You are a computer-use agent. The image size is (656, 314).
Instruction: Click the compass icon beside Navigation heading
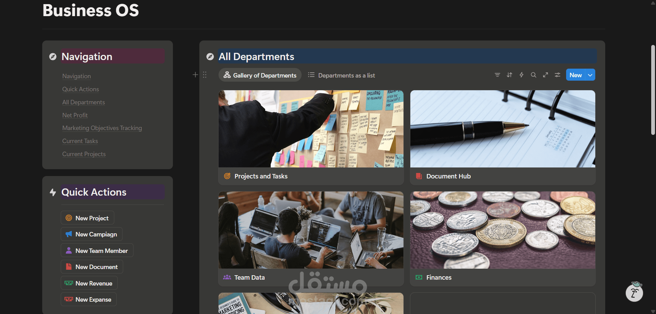pyautogui.click(x=53, y=57)
